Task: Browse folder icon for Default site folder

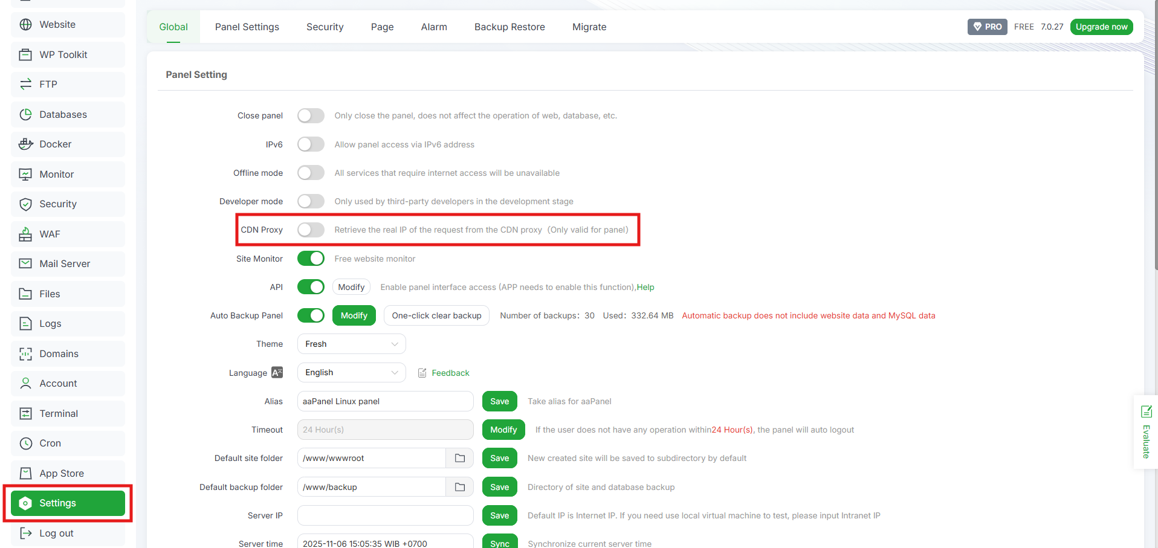Action: [460, 458]
